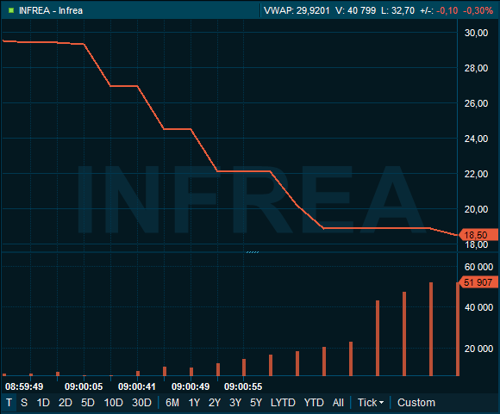
Task: Grab the splitter handle between price and volume
Action: [253, 252]
